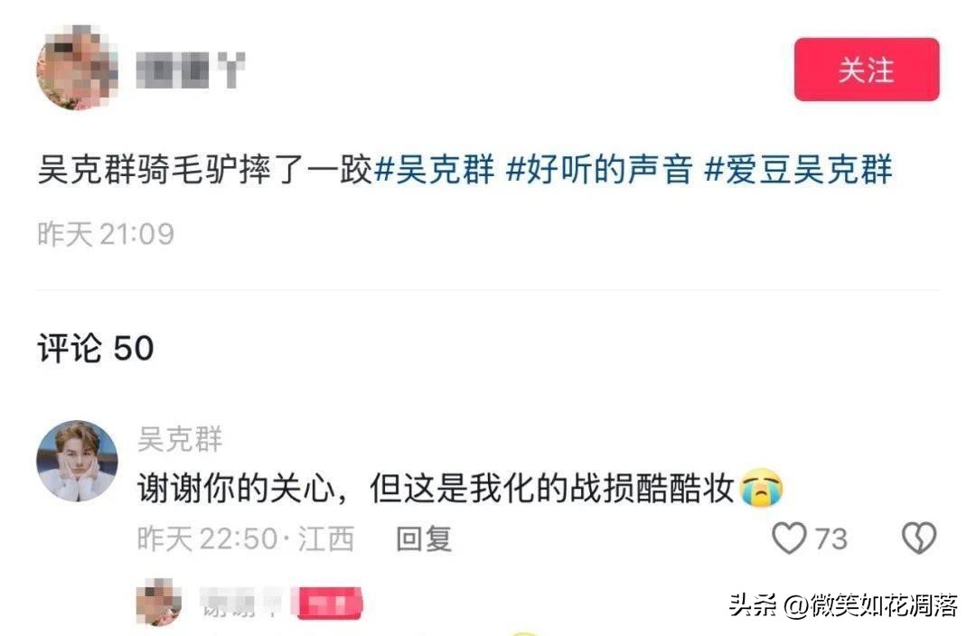Tap the 头条 @微笑如花凋落 watermark

tap(843, 605)
